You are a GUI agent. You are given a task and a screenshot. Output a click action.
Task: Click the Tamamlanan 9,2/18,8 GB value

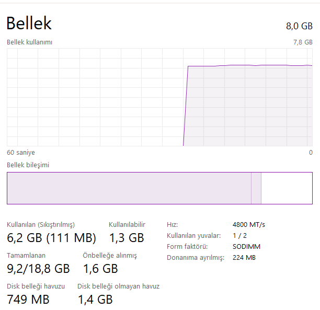pyautogui.click(x=38, y=269)
